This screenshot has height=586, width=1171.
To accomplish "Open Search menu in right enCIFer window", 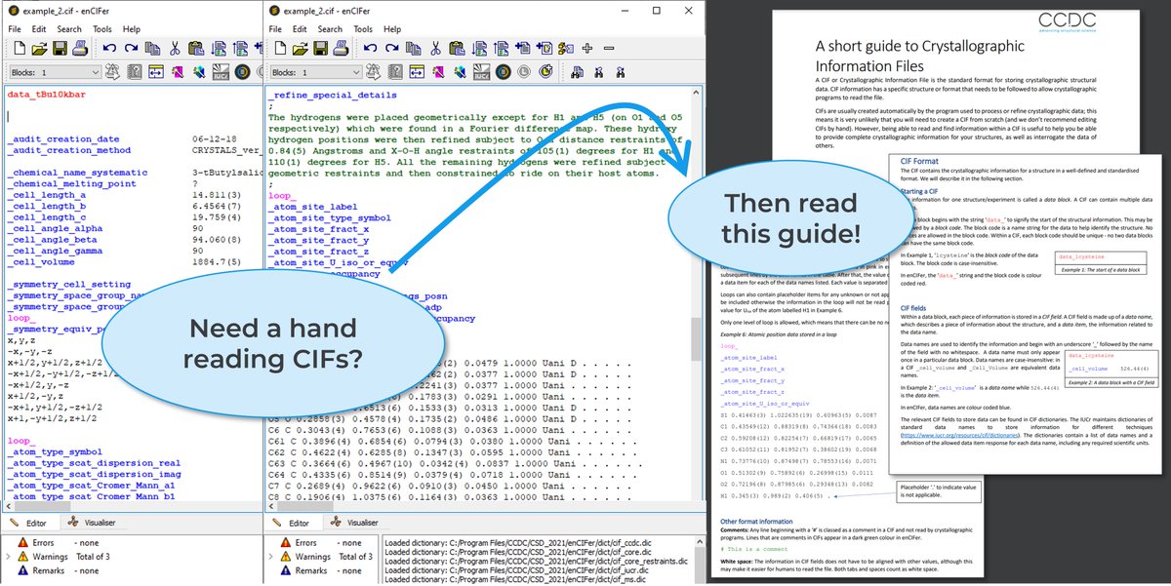I will (331, 29).
